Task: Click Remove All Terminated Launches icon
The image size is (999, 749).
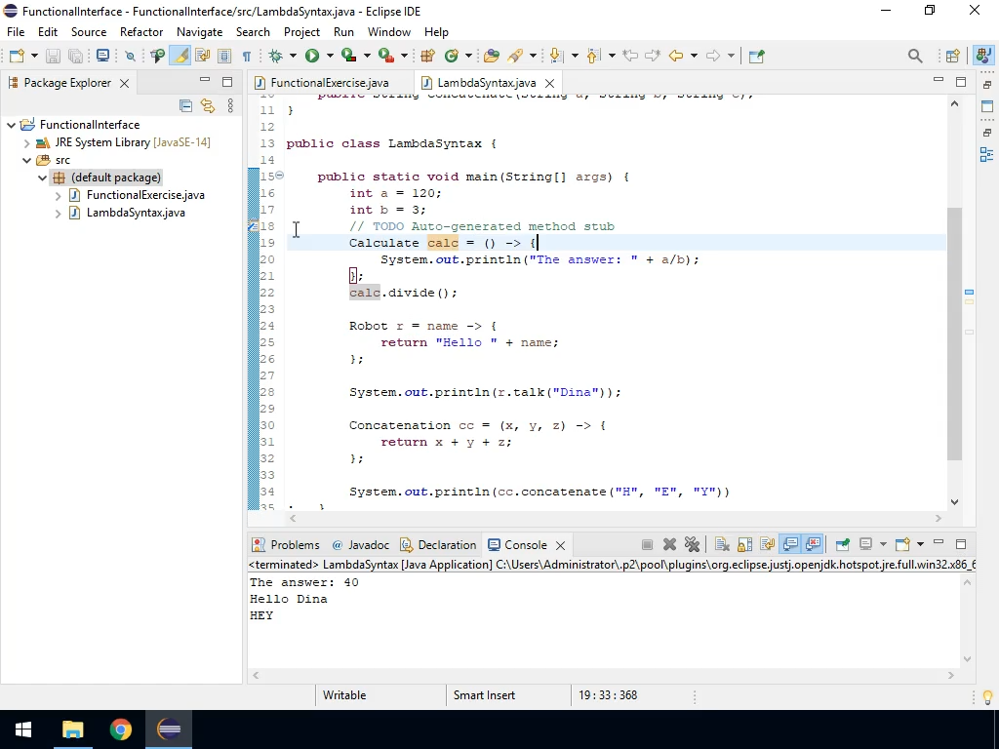Action: pos(692,545)
